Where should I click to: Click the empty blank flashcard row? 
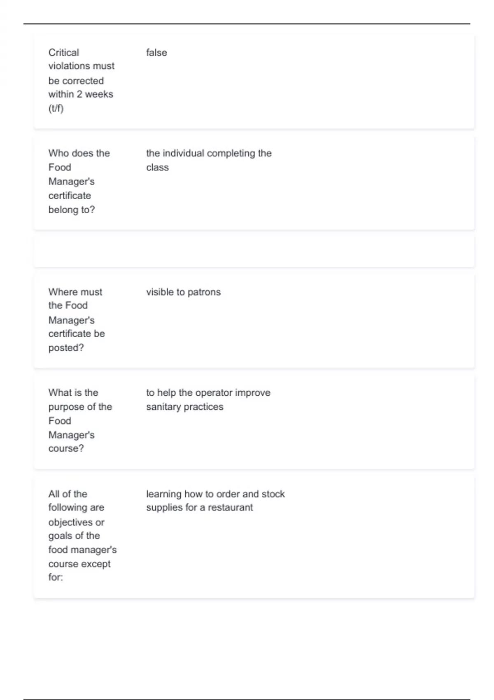click(x=254, y=252)
